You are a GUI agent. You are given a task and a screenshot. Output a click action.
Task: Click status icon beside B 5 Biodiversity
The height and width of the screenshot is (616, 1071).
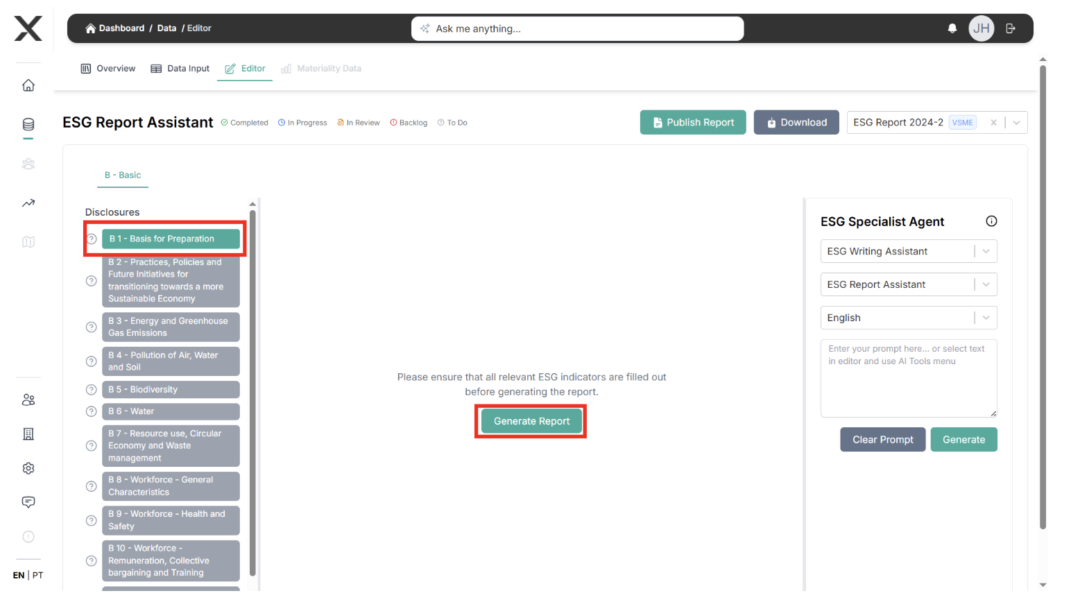pyautogui.click(x=91, y=390)
